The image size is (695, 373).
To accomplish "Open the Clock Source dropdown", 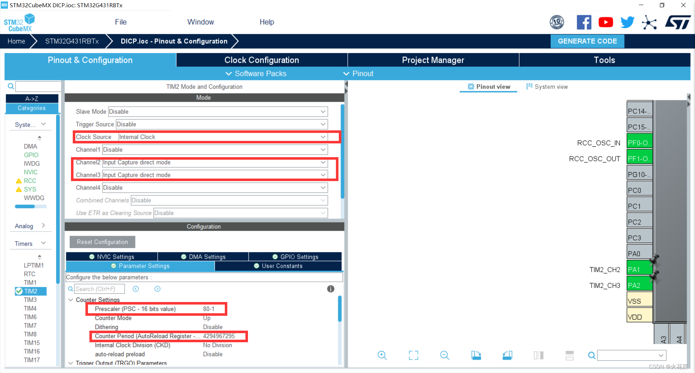I will (223, 137).
